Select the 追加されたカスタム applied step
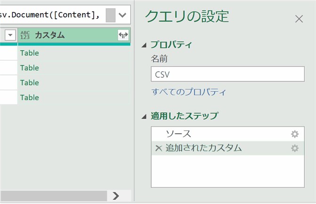This screenshot has height=204, width=316. click(x=227, y=148)
